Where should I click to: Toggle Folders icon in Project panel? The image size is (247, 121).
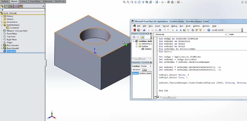click(x=142, y=37)
